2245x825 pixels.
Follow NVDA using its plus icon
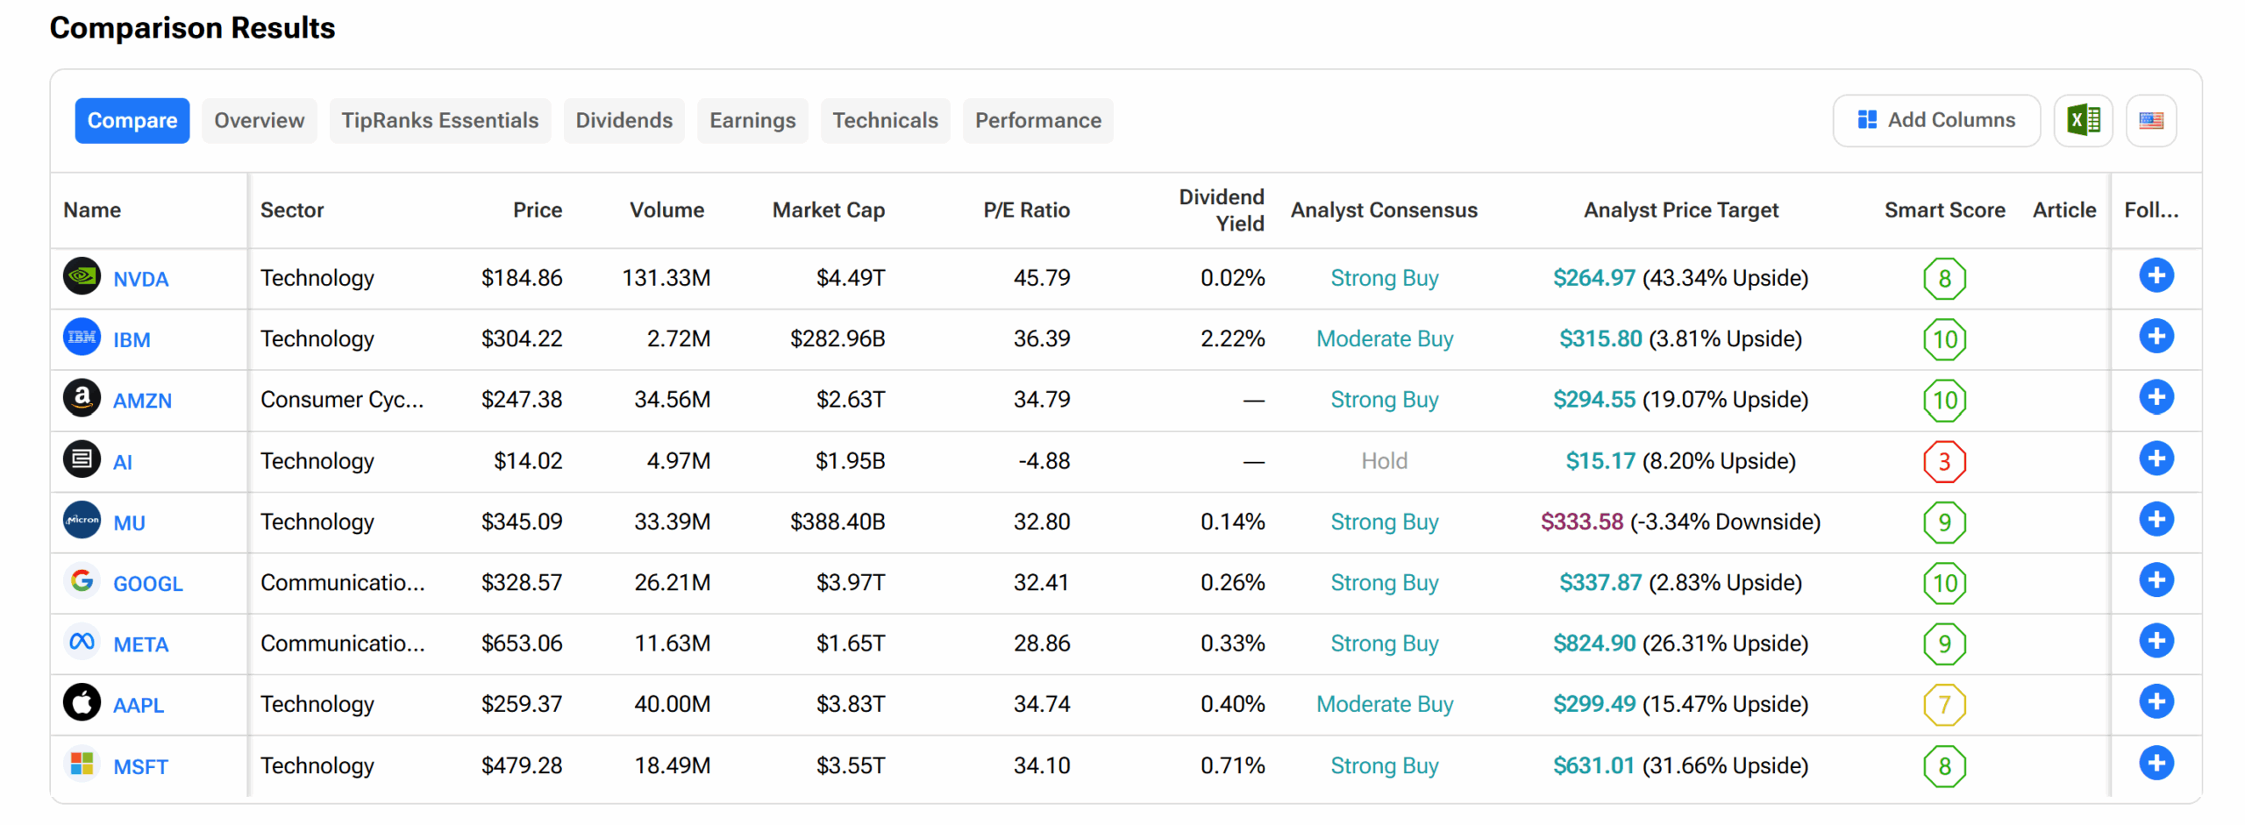[x=2154, y=276]
